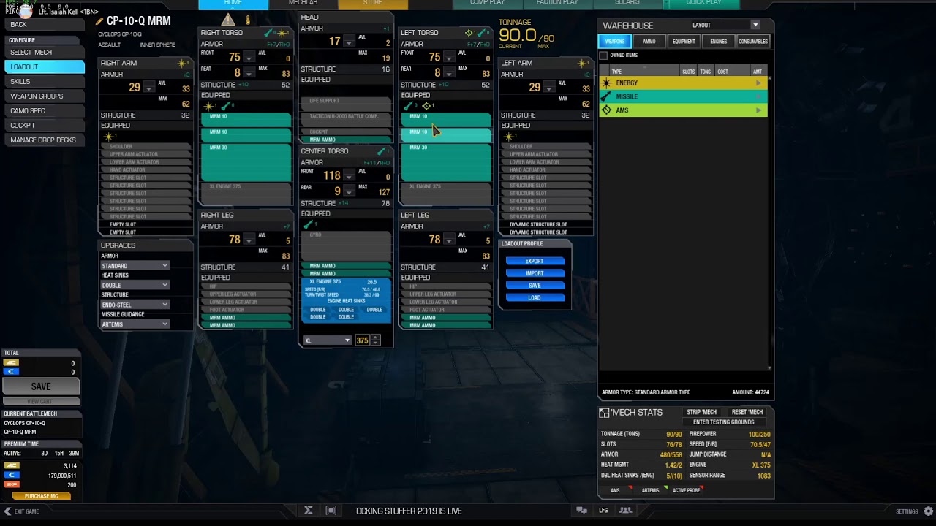Image resolution: width=936 pixels, height=526 pixels.
Task: Click Enter Testing Grounds button
Action: (x=724, y=422)
